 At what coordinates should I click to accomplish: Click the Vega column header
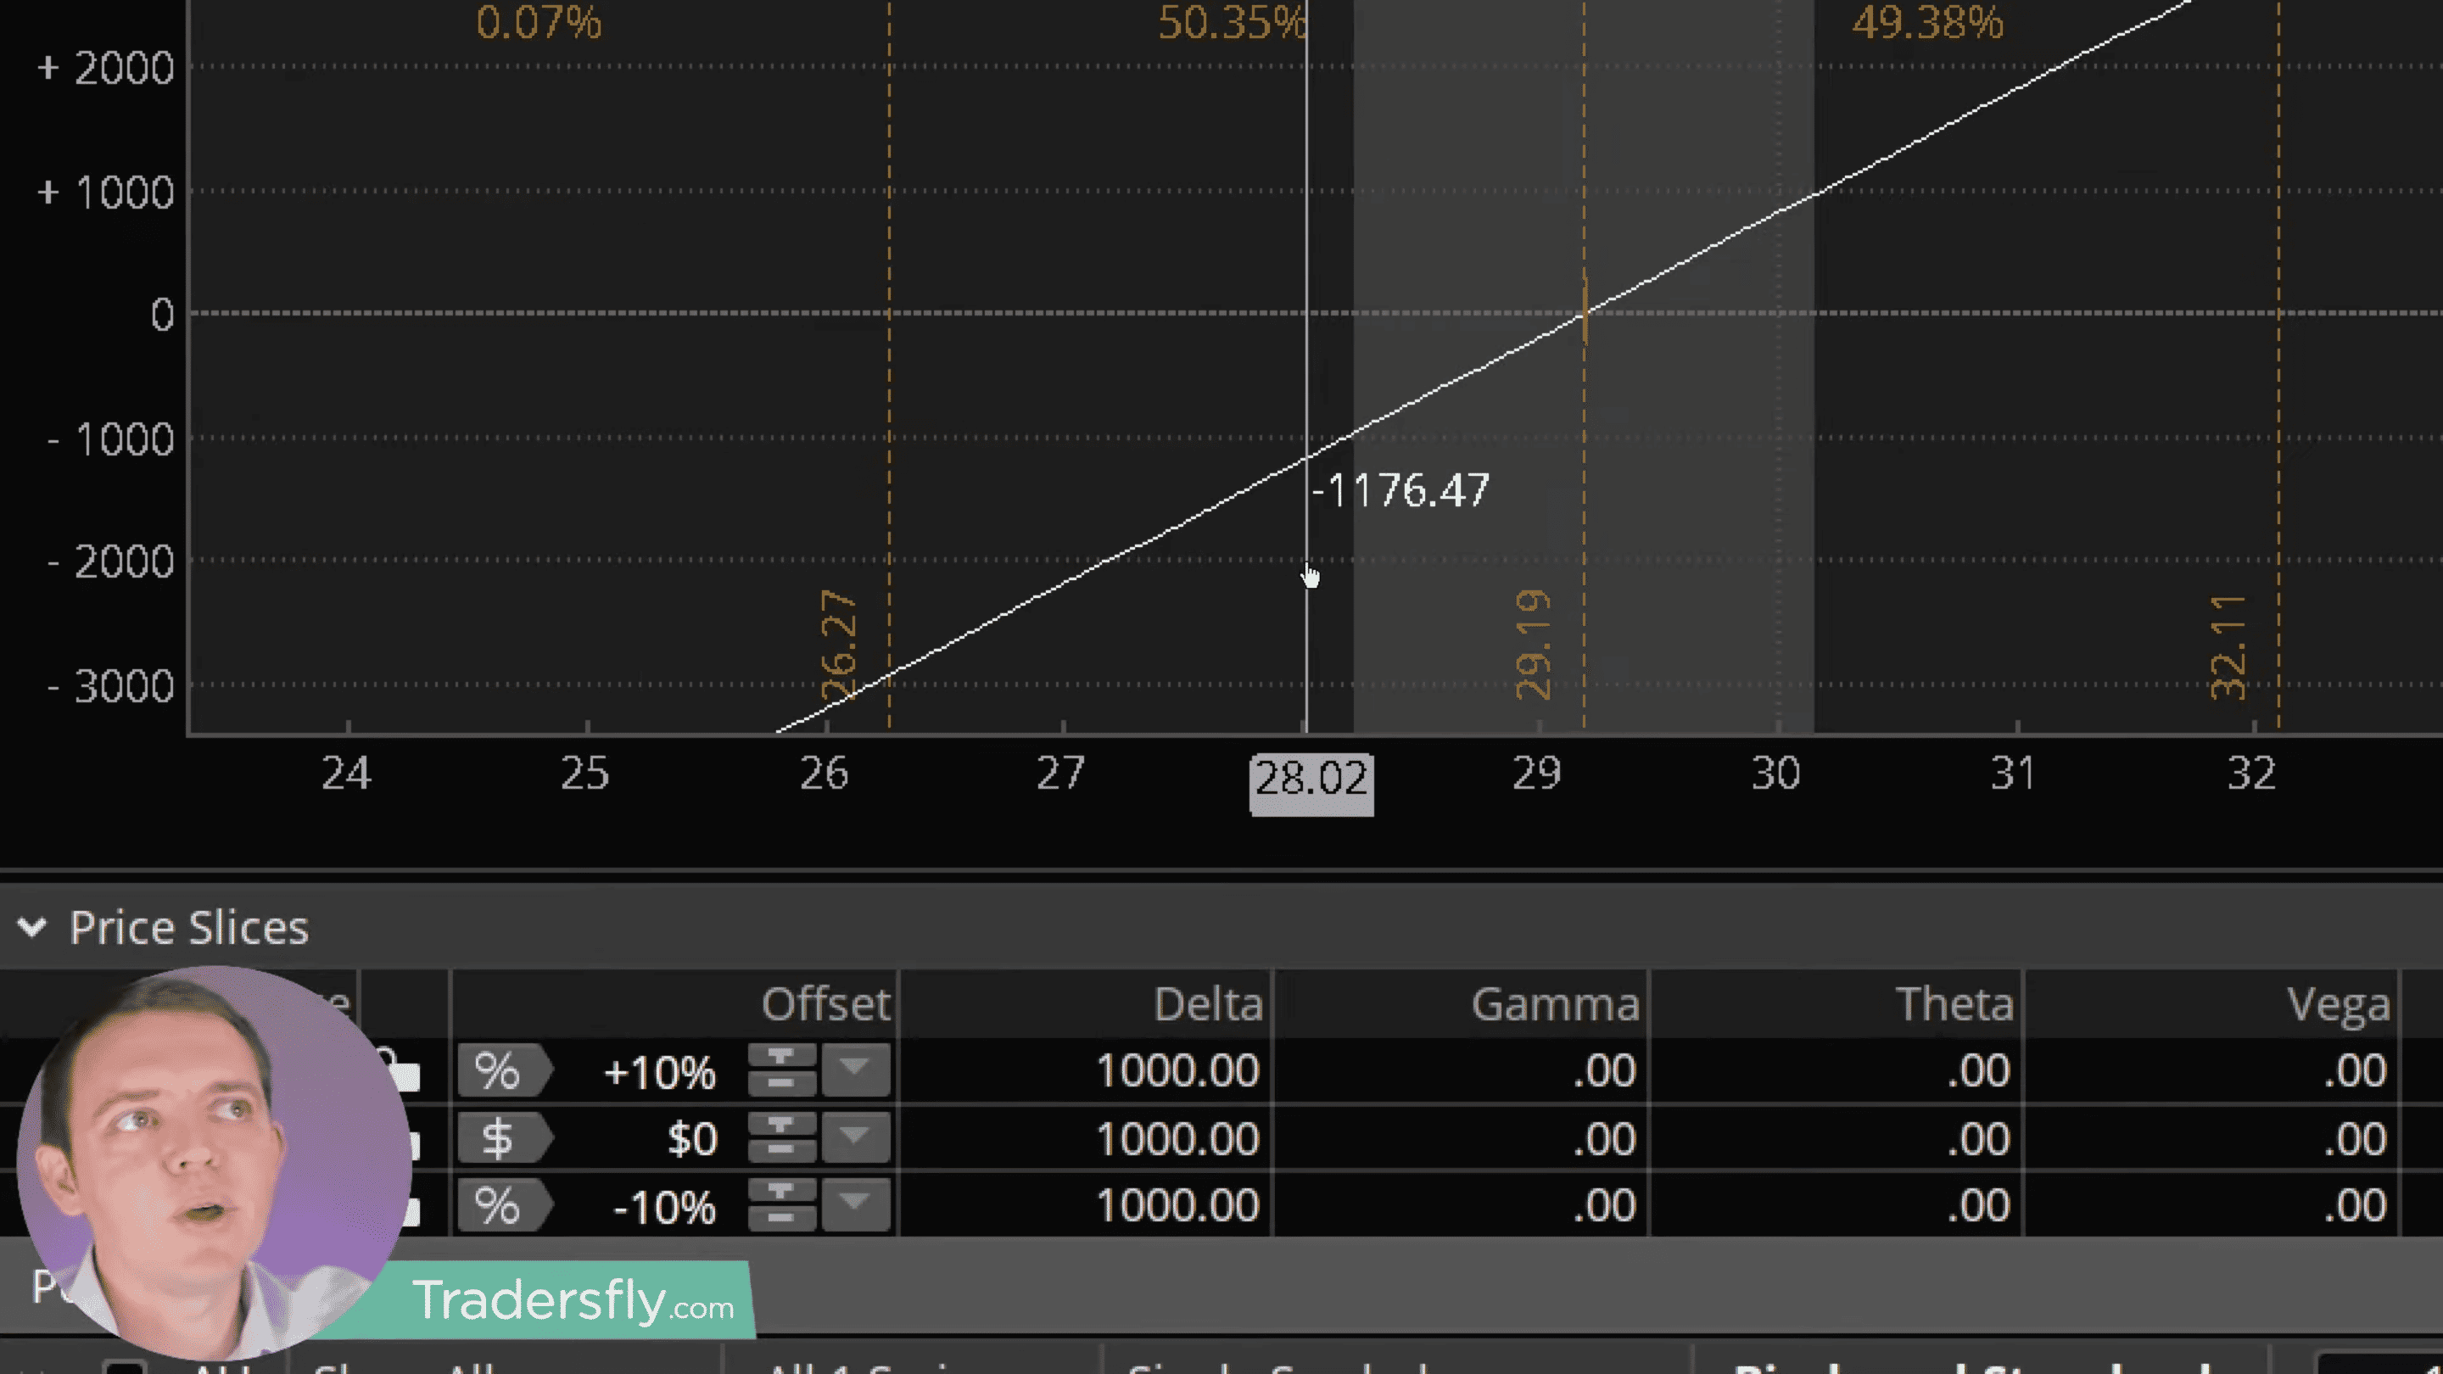tap(2338, 1005)
